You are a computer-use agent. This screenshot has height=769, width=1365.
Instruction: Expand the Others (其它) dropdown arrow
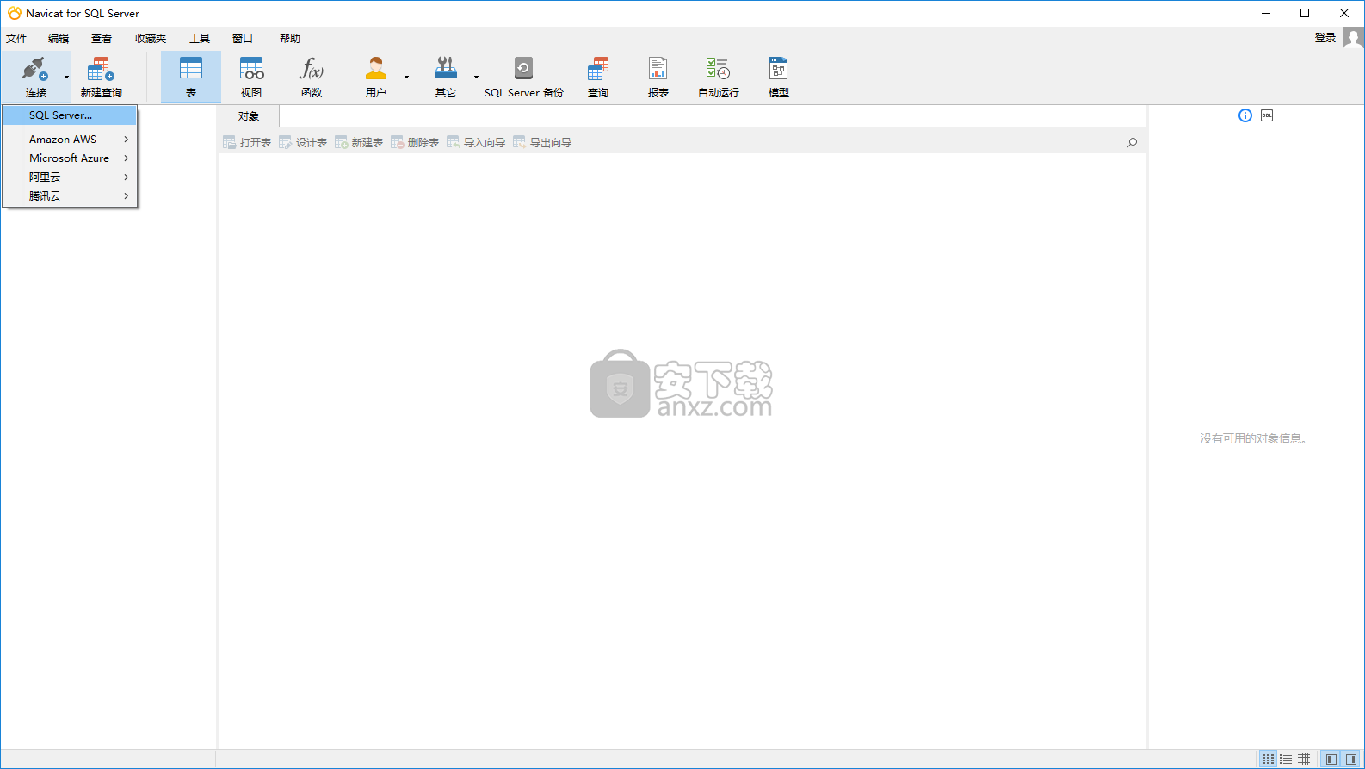point(476,77)
